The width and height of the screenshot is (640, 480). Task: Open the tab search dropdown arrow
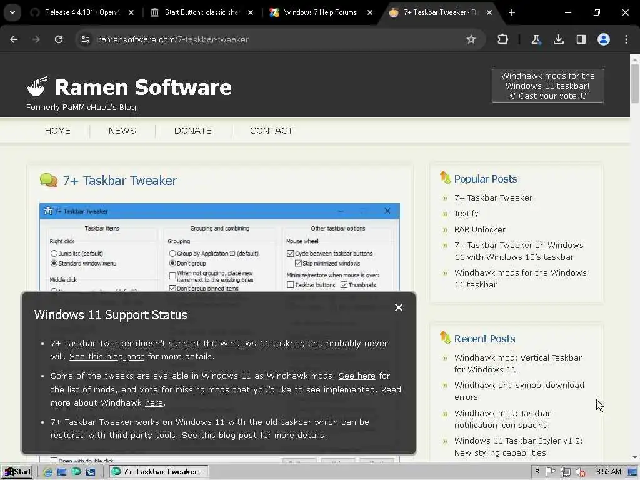[12, 12]
